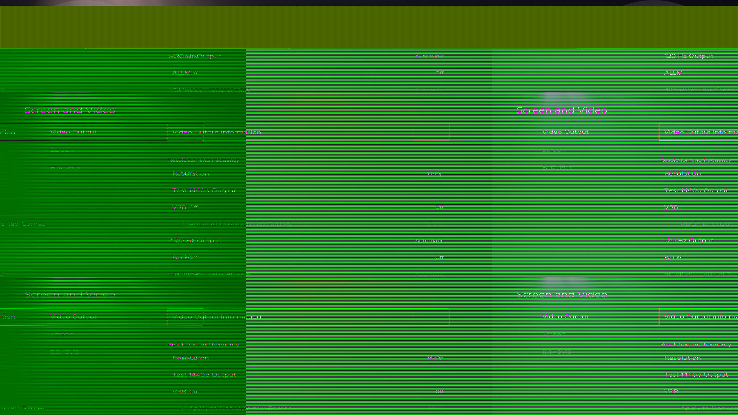Select 120 Hz Output row, lower-right copy

click(x=688, y=241)
